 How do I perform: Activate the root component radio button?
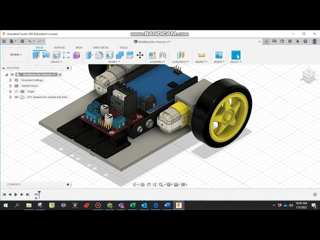point(60,74)
